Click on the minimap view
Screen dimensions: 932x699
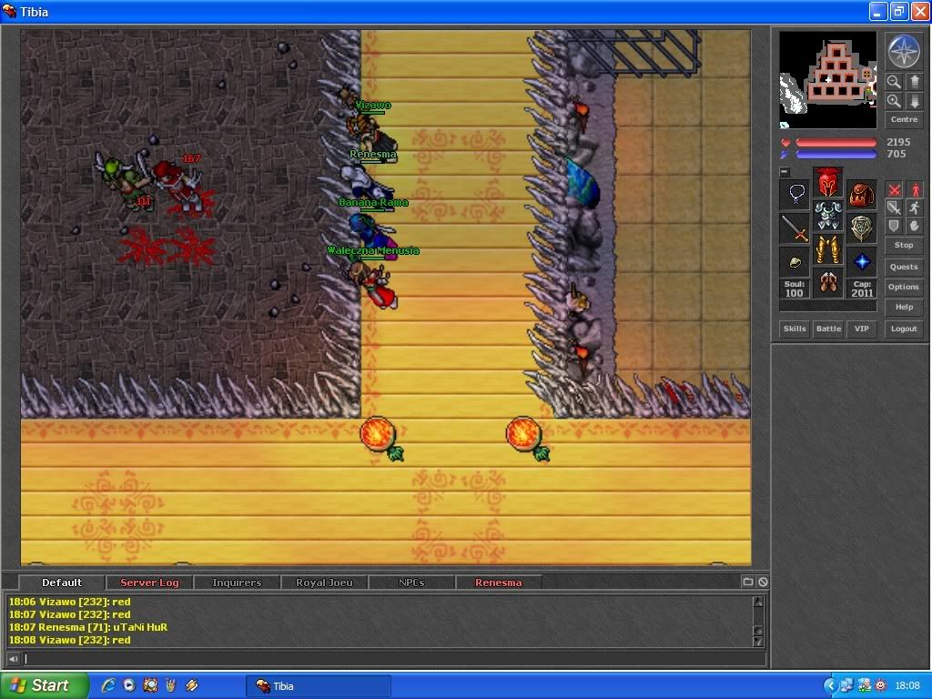tap(827, 80)
